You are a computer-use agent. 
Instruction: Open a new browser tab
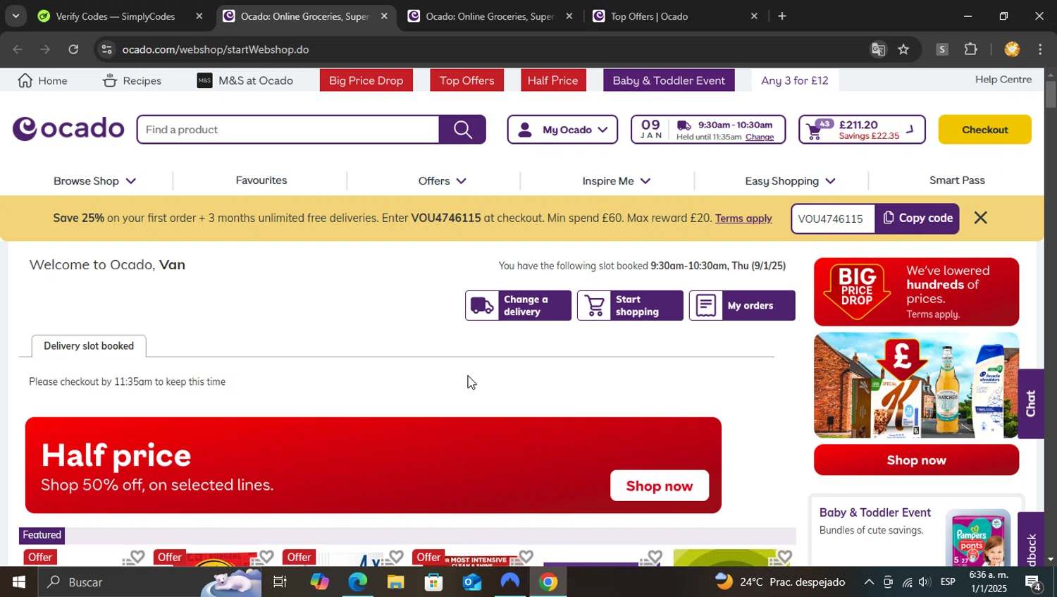pyautogui.click(x=782, y=16)
